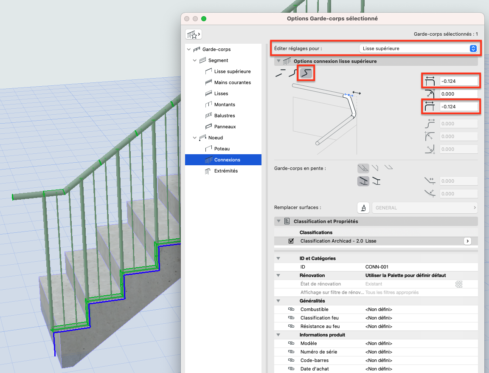Click 'Utiliser la Palette pour définir défaut'
This screenshot has height=373, width=489.
(x=405, y=275)
